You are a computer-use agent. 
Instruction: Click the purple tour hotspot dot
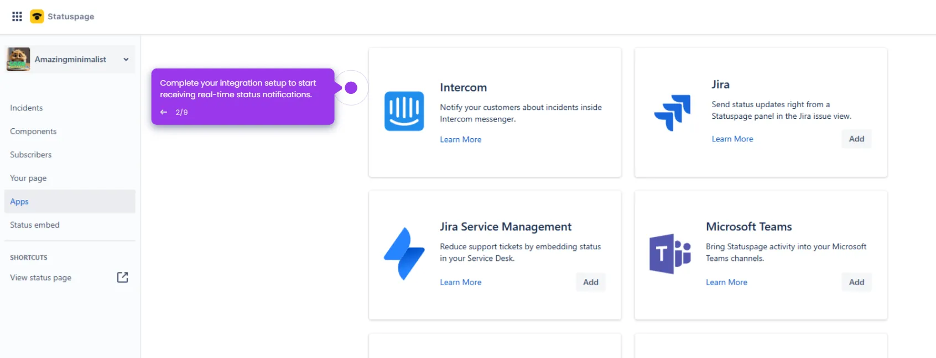tap(351, 88)
